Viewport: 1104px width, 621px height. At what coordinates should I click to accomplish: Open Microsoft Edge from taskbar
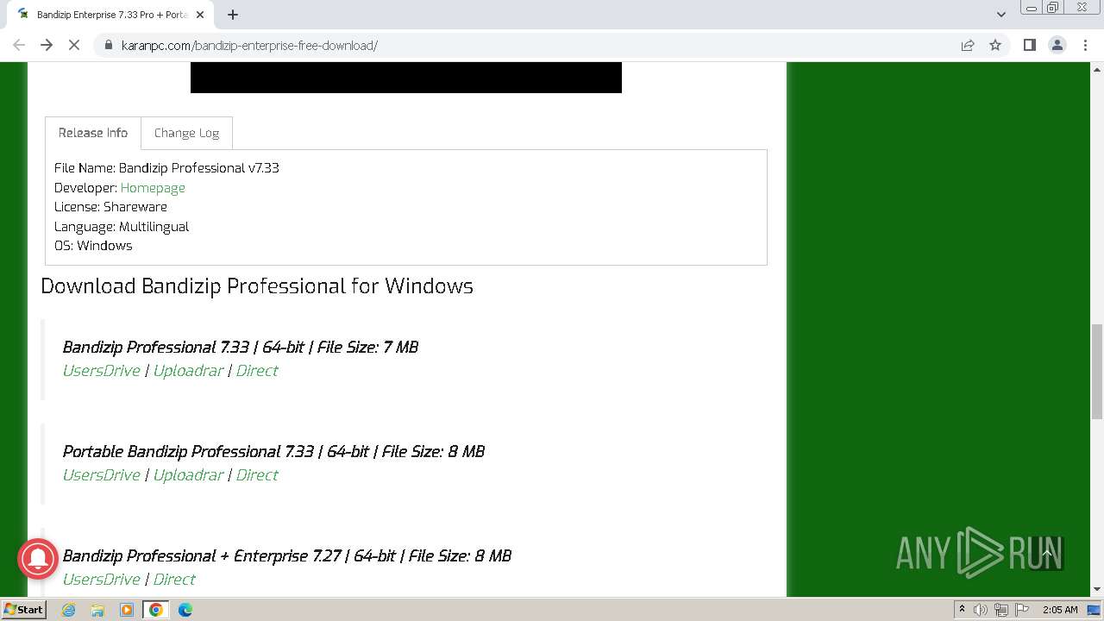(185, 610)
